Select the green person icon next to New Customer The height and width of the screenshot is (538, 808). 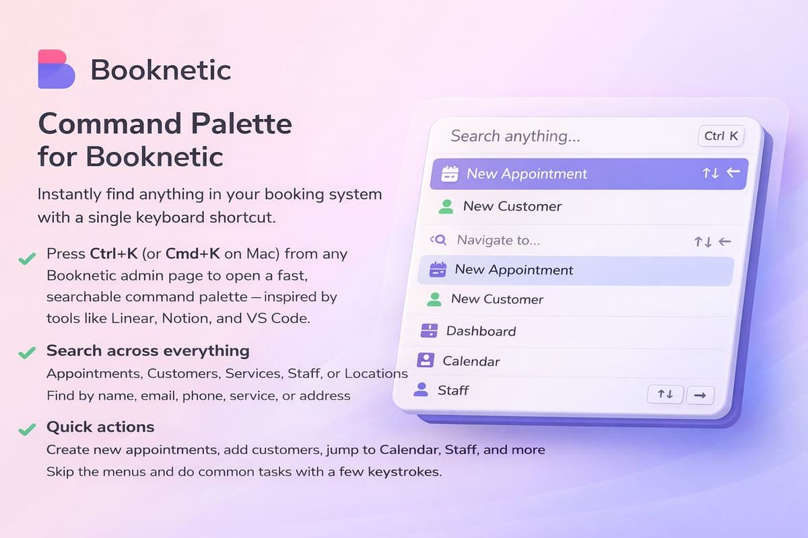point(445,206)
